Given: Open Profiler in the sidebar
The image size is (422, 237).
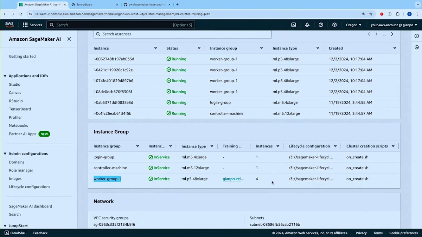Looking at the screenshot, I should click(x=15, y=117).
